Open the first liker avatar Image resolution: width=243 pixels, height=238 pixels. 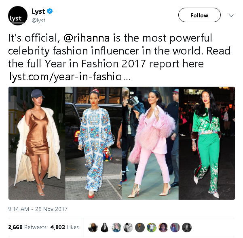[x=93, y=228]
